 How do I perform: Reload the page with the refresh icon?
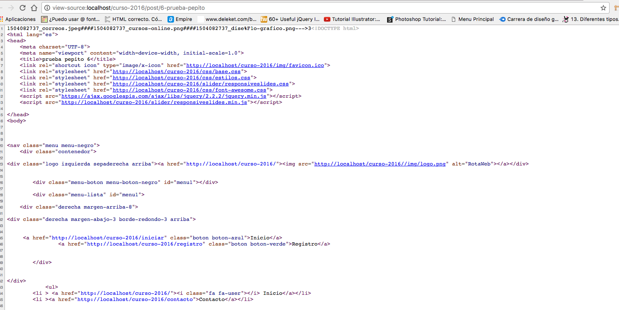[23, 8]
